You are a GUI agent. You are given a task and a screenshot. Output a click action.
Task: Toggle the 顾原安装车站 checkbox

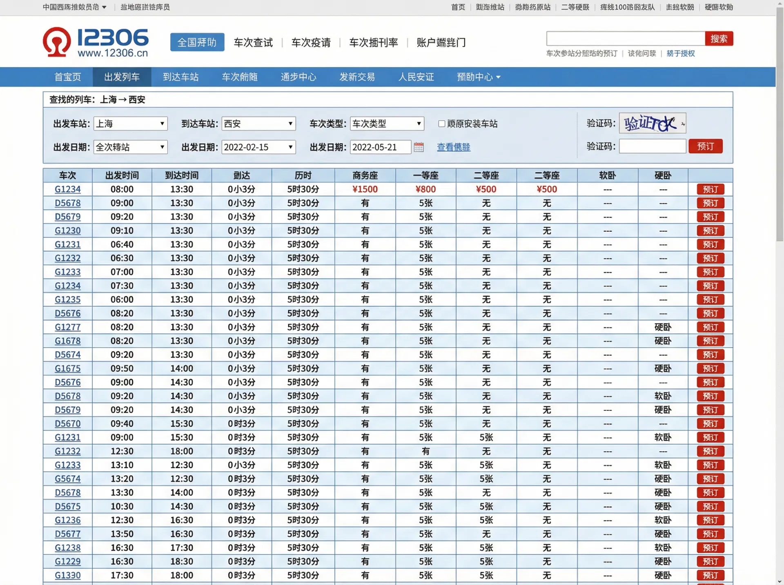(x=441, y=124)
